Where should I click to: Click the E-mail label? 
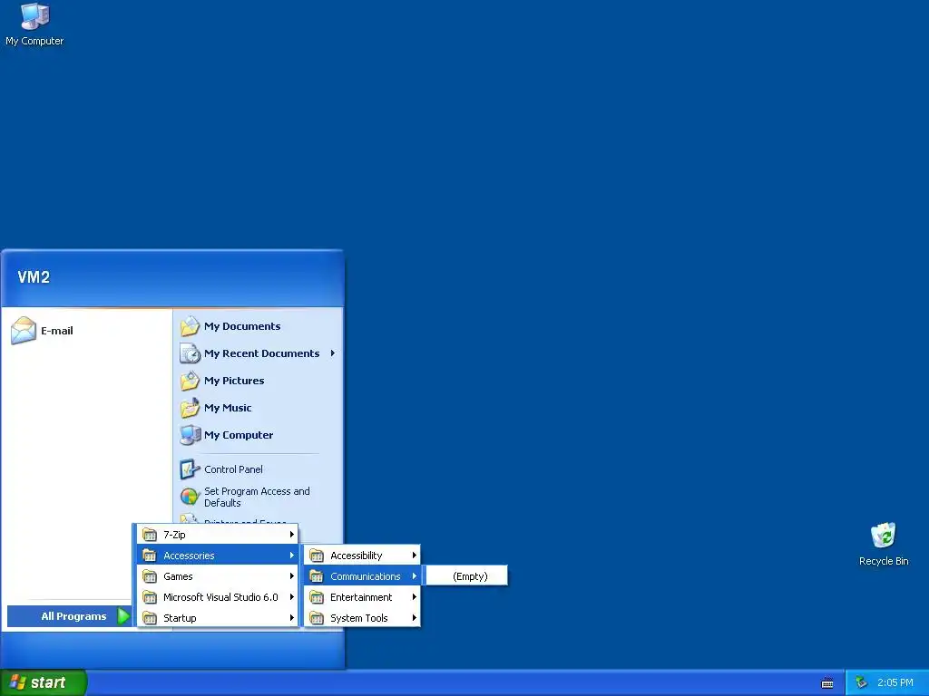(57, 331)
